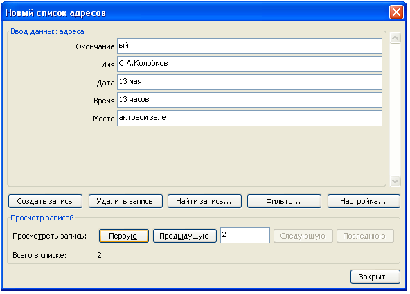
Task: Open the Настройка settings button
Action: (364, 201)
